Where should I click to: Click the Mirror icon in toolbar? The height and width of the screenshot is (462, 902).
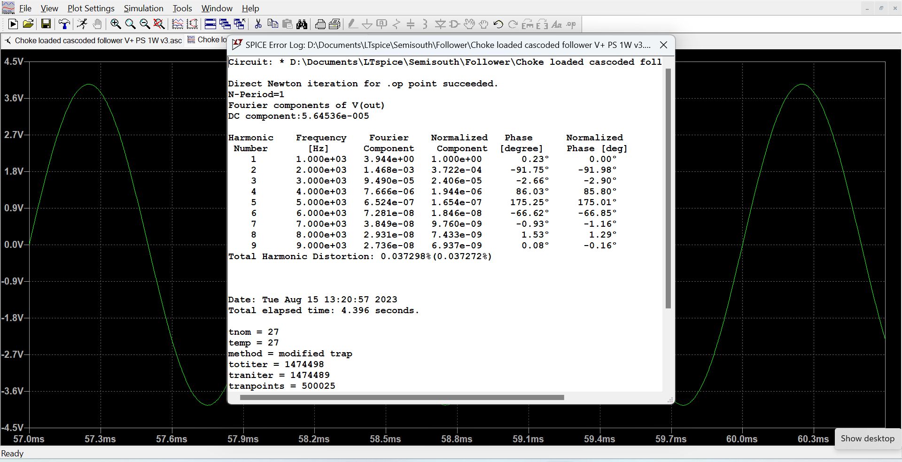[542, 24]
